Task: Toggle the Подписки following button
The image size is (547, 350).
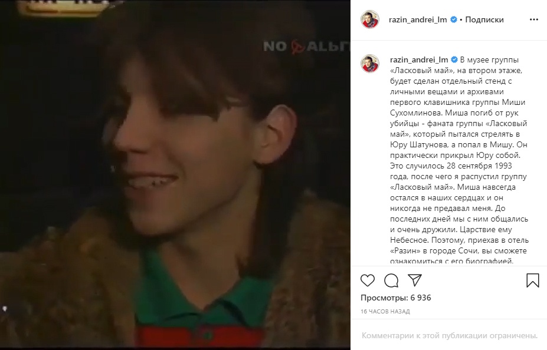Action: click(484, 19)
